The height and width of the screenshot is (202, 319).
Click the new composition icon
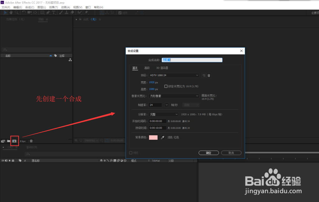pos(14,141)
